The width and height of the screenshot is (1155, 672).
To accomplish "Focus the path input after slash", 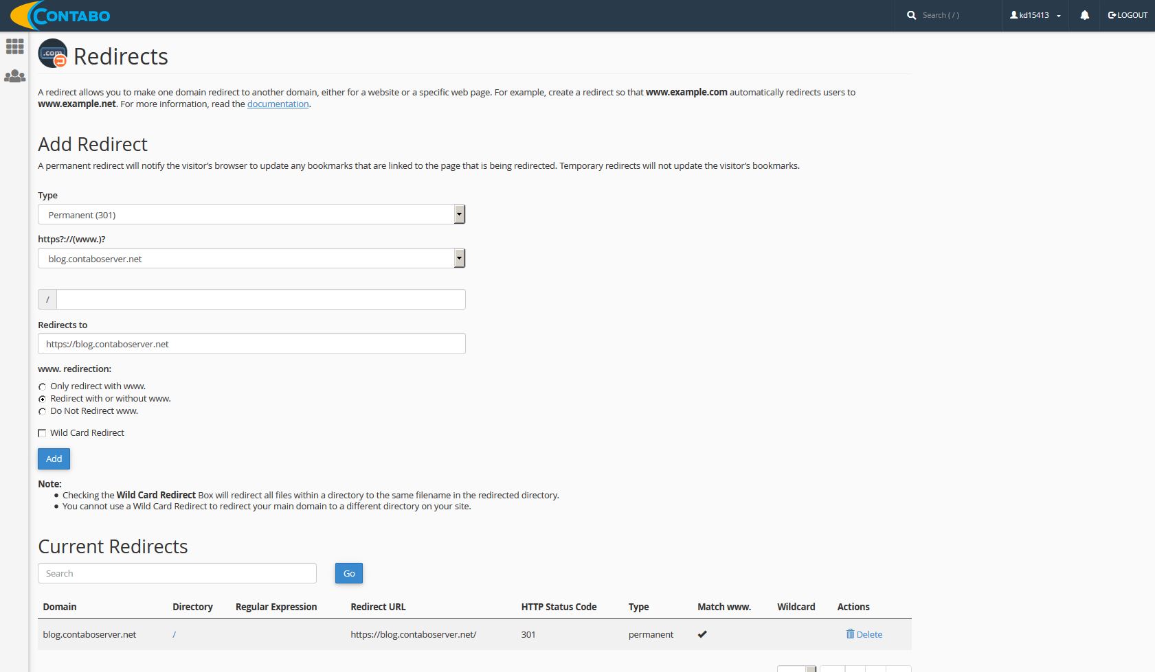I will 261,299.
